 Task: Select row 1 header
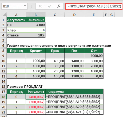click(3, 20)
